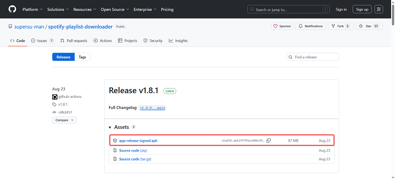The height and width of the screenshot is (180, 395).
Task: Click the search magnifier icon in header
Action: pos(252,10)
